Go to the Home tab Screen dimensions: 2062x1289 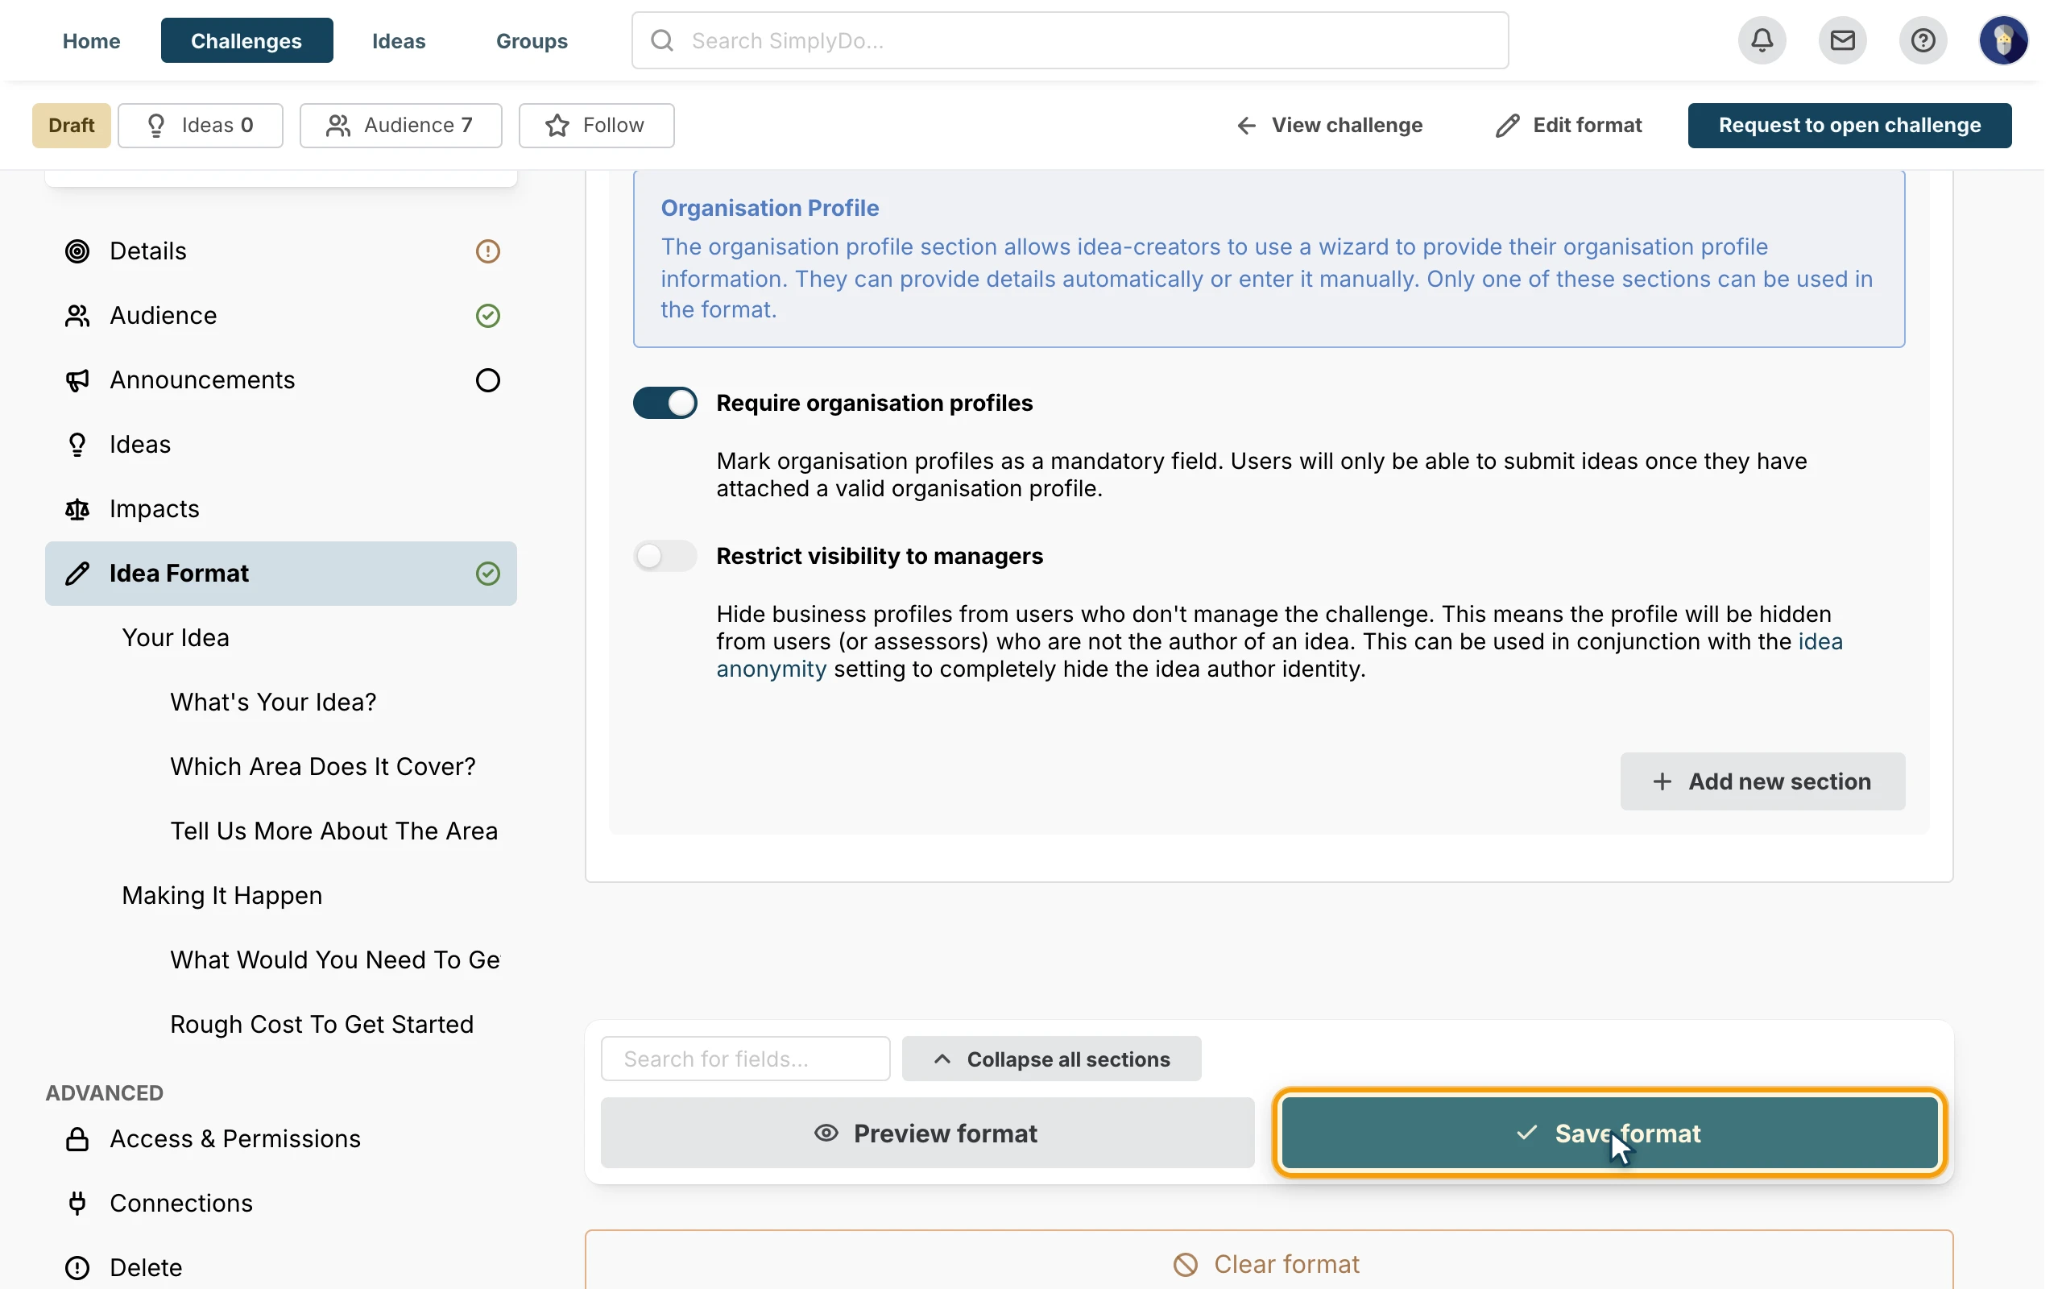point(91,40)
